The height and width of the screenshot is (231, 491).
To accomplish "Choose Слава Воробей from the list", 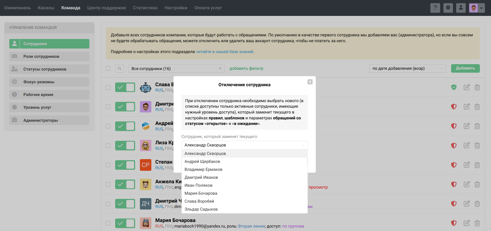I will [244, 201].
